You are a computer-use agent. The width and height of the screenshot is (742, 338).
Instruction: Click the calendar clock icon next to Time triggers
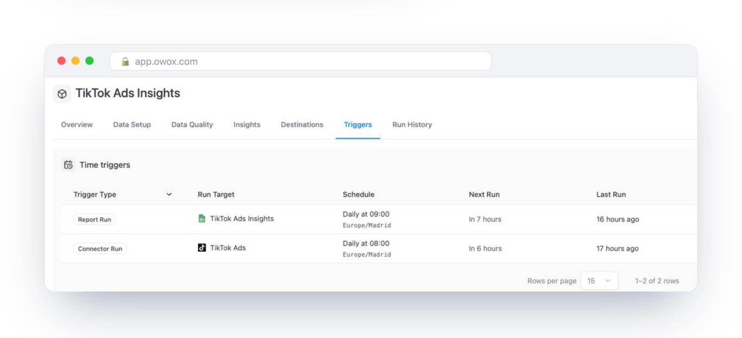coord(68,165)
